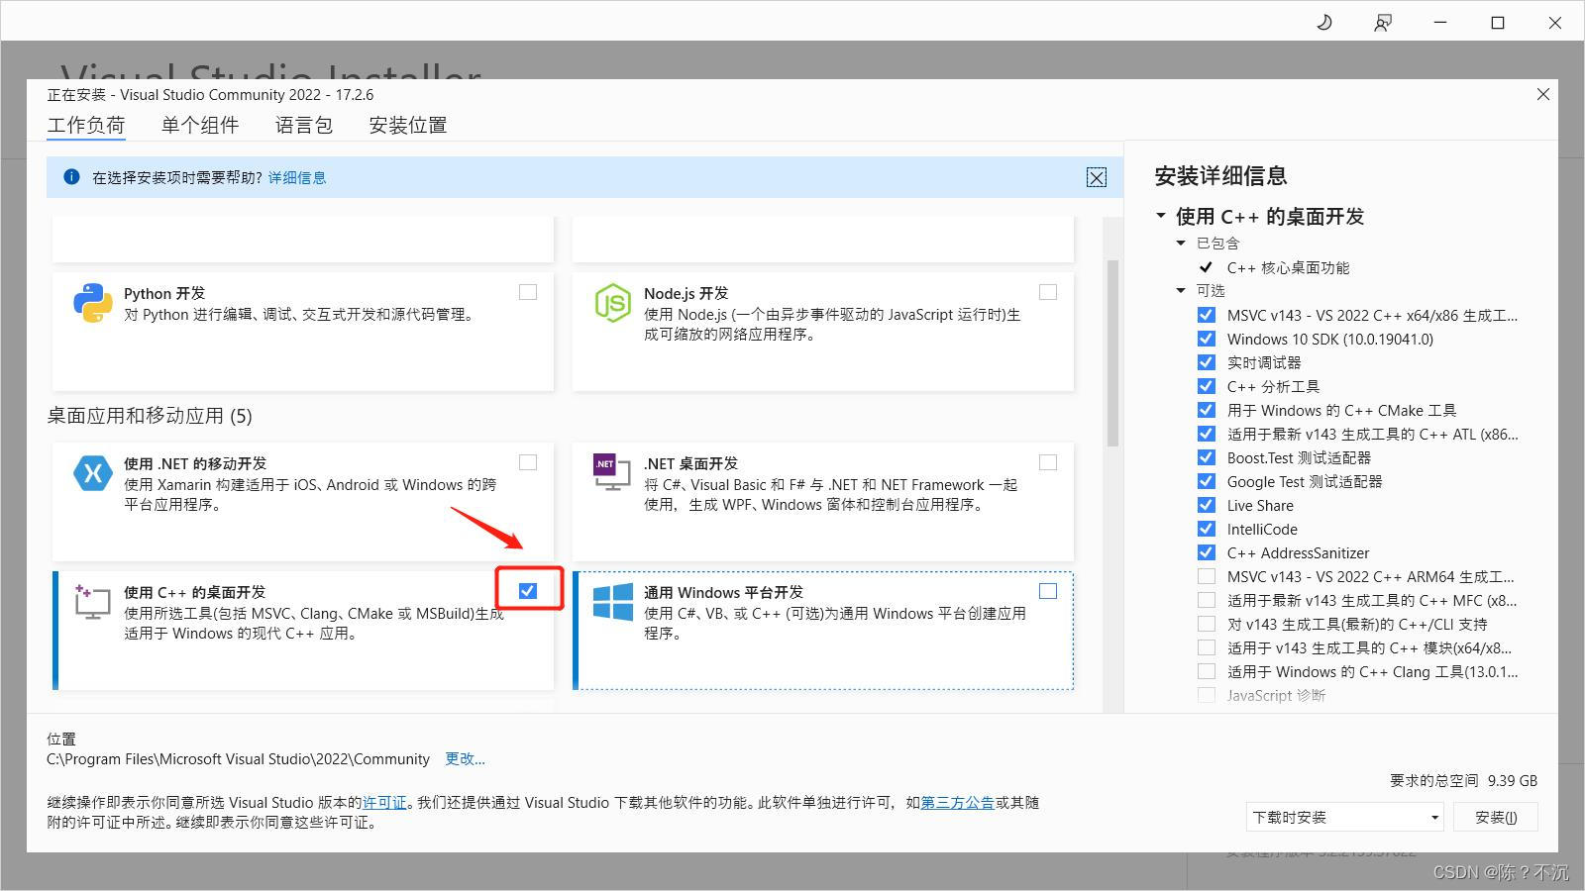Uncheck 使用 C++ 的桌面开发 workload
The image size is (1585, 891).
point(528,591)
